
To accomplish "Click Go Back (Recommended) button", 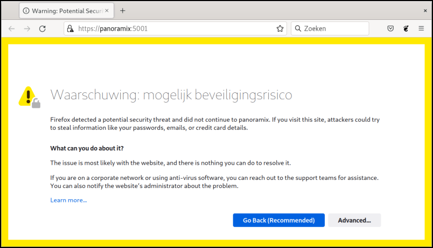I will [278, 220].
